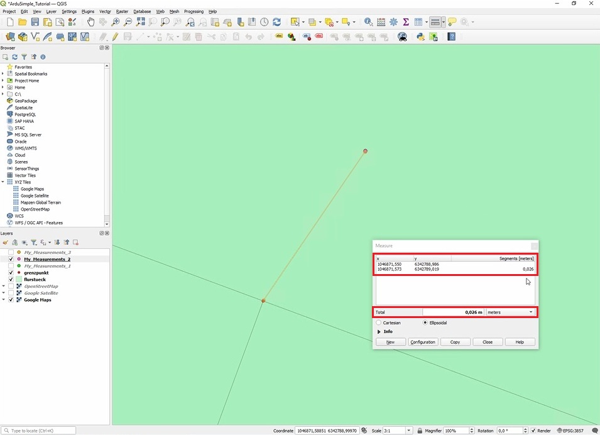Open the Python console
Image resolution: width=600 pixels, height=435 pixels.
coord(421,37)
